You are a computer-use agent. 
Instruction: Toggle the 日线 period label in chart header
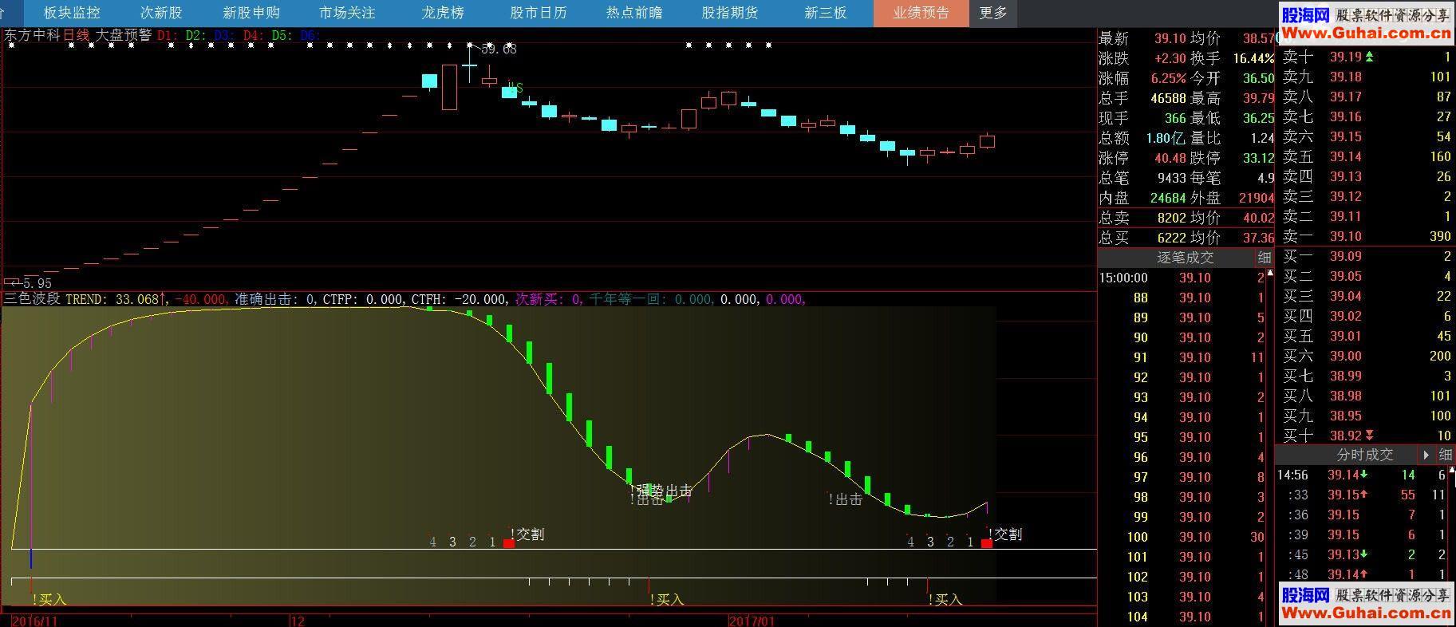(77, 35)
